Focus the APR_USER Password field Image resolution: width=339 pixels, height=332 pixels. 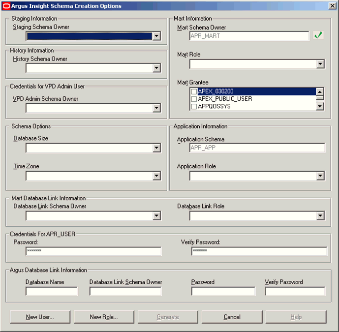click(x=93, y=251)
